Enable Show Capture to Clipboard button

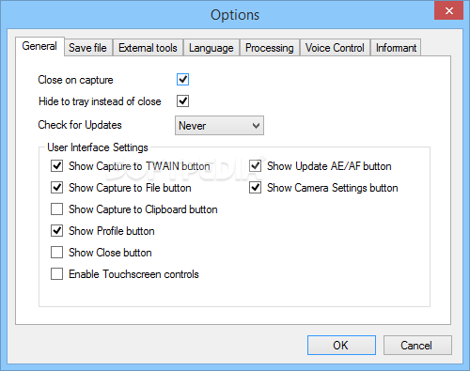tap(56, 209)
